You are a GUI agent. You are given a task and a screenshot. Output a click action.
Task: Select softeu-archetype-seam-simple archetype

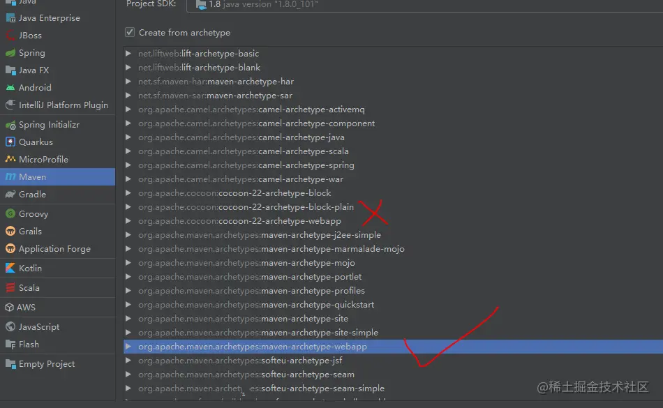click(x=261, y=388)
